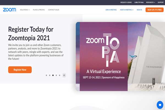Pause the carousel slideshow
This screenshot has height=110, width=165.
pyautogui.click(x=64, y=75)
